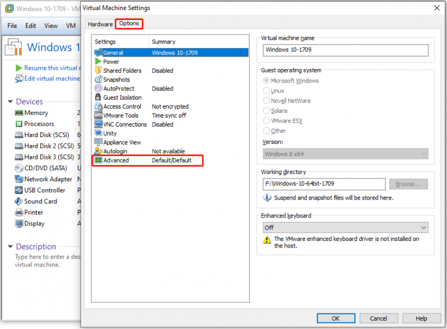
Task: Click the green Power icon
Action: (98, 61)
